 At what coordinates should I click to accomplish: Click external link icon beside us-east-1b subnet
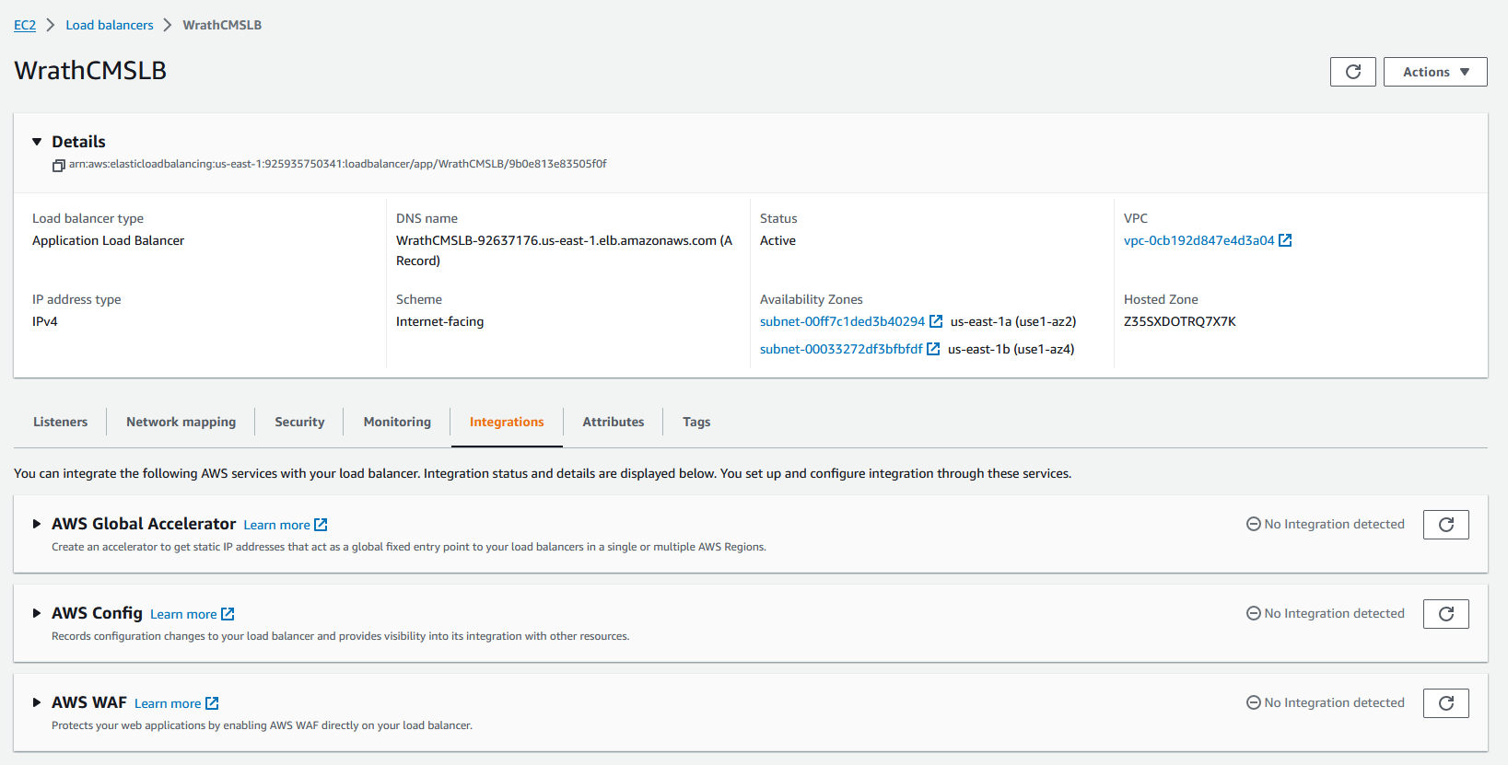pos(933,349)
